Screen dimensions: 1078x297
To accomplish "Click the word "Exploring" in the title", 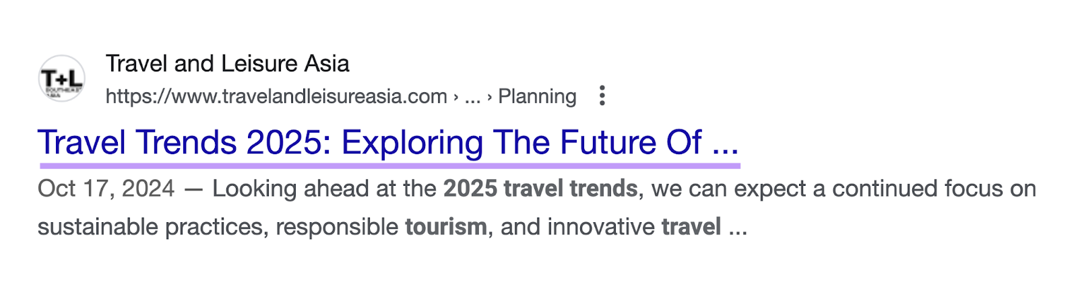I will point(412,143).
